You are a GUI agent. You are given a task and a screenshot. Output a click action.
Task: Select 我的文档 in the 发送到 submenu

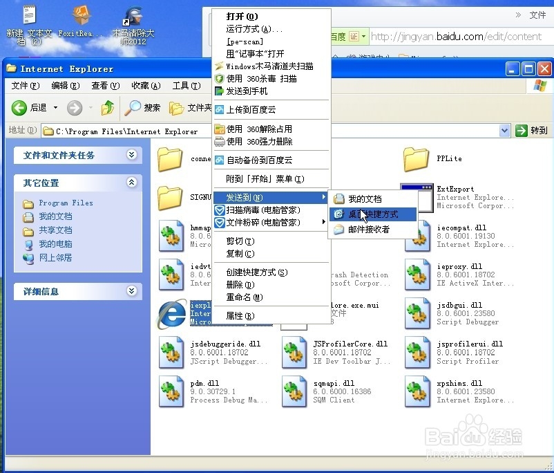point(373,199)
